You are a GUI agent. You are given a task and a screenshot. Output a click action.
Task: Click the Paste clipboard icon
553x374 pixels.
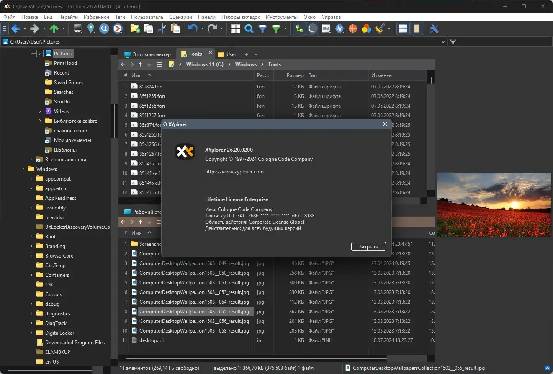click(x=175, y=28)
